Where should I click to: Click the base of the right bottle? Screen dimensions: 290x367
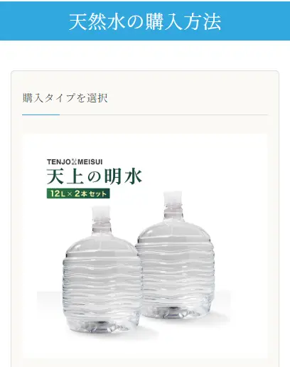[x=176, y=309]
